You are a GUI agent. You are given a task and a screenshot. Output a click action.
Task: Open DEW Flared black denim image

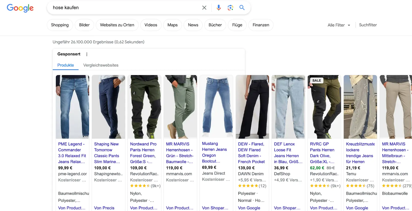pos(252,107)
